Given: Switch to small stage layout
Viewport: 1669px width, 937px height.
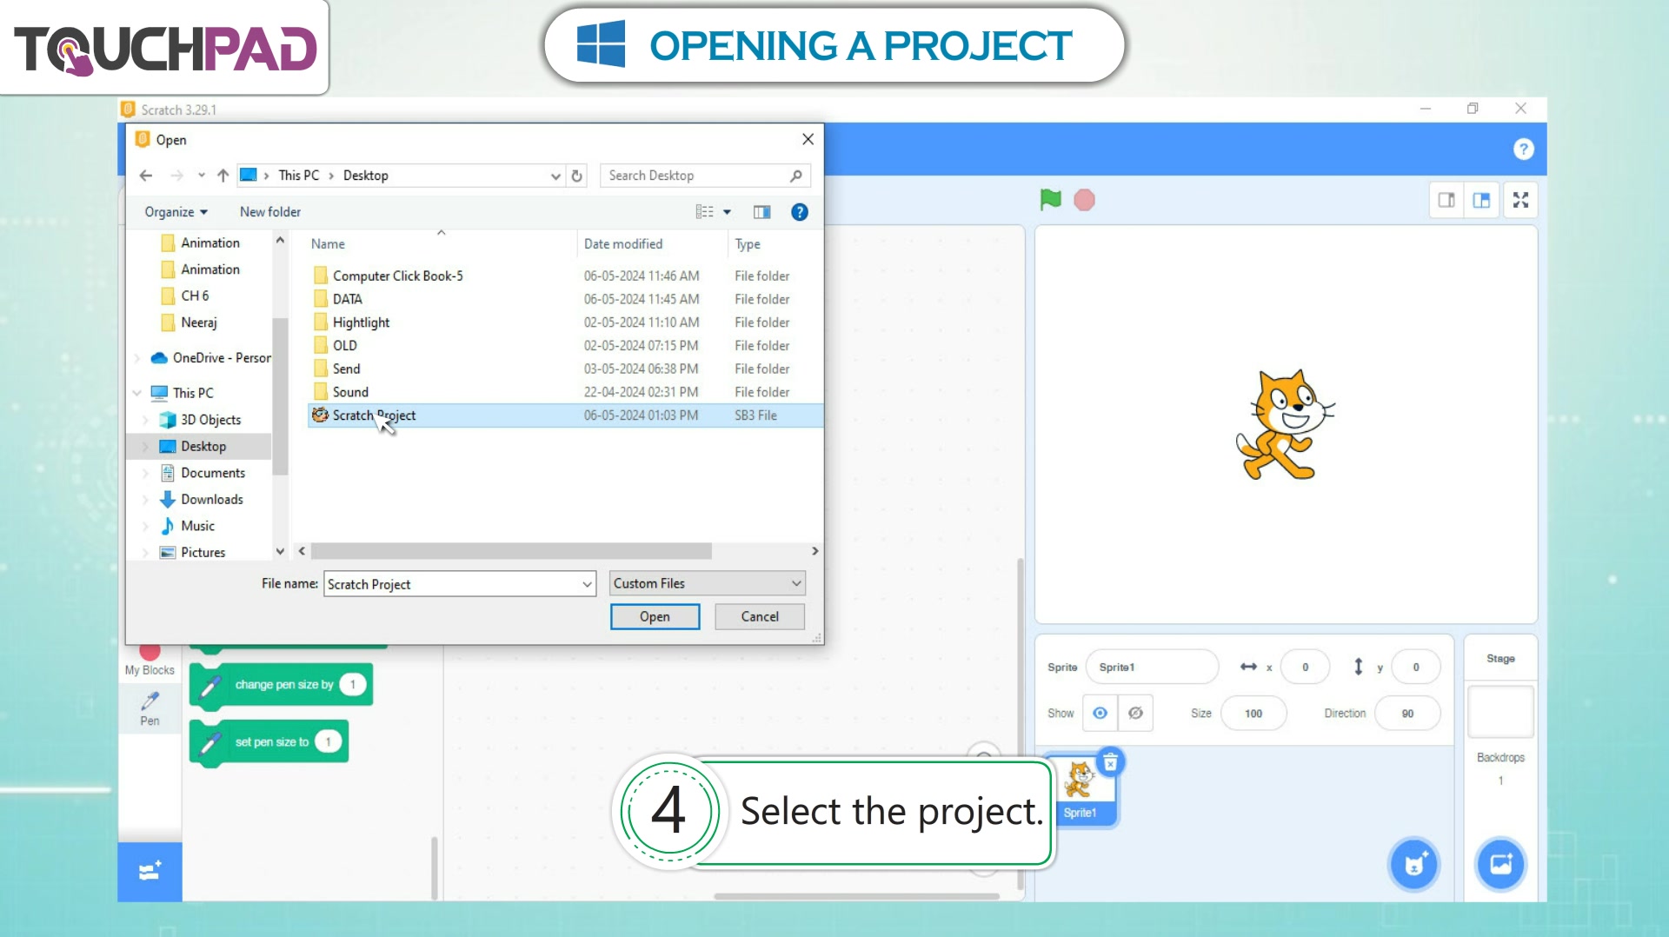Looking at the screenshot, I should [1446, 200].
